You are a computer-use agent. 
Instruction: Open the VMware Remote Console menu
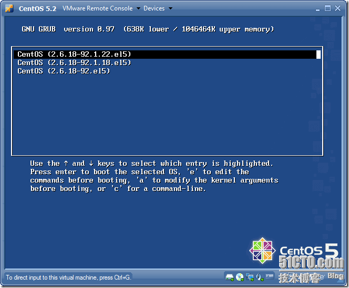click(101, 8)
